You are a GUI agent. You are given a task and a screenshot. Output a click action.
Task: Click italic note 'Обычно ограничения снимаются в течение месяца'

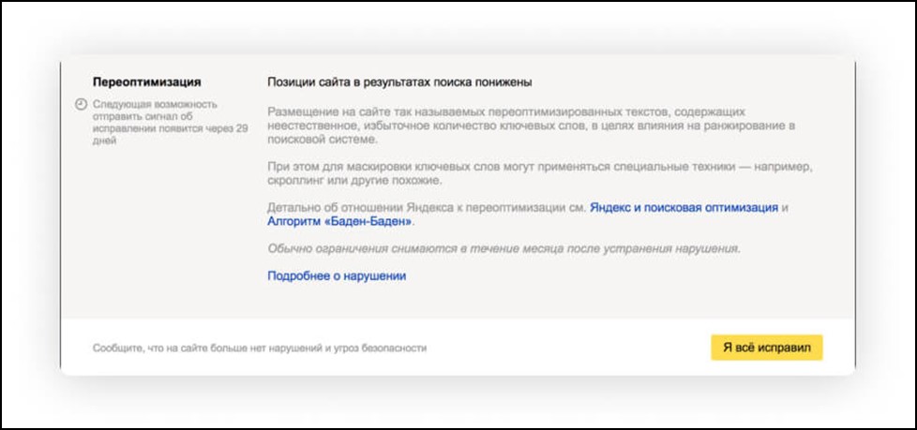tap(504, 249)
